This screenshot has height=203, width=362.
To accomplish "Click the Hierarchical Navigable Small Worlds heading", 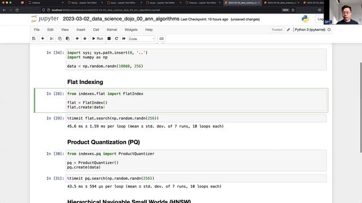I will 129,201.
